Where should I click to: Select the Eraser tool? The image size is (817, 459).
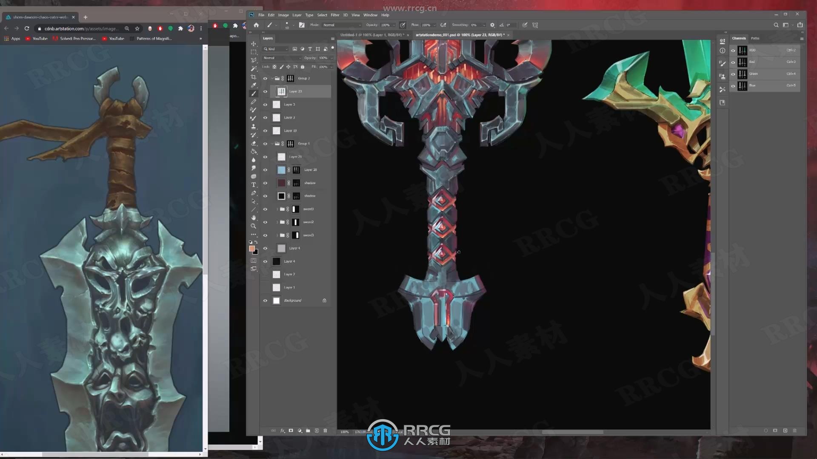click(254, 143)
